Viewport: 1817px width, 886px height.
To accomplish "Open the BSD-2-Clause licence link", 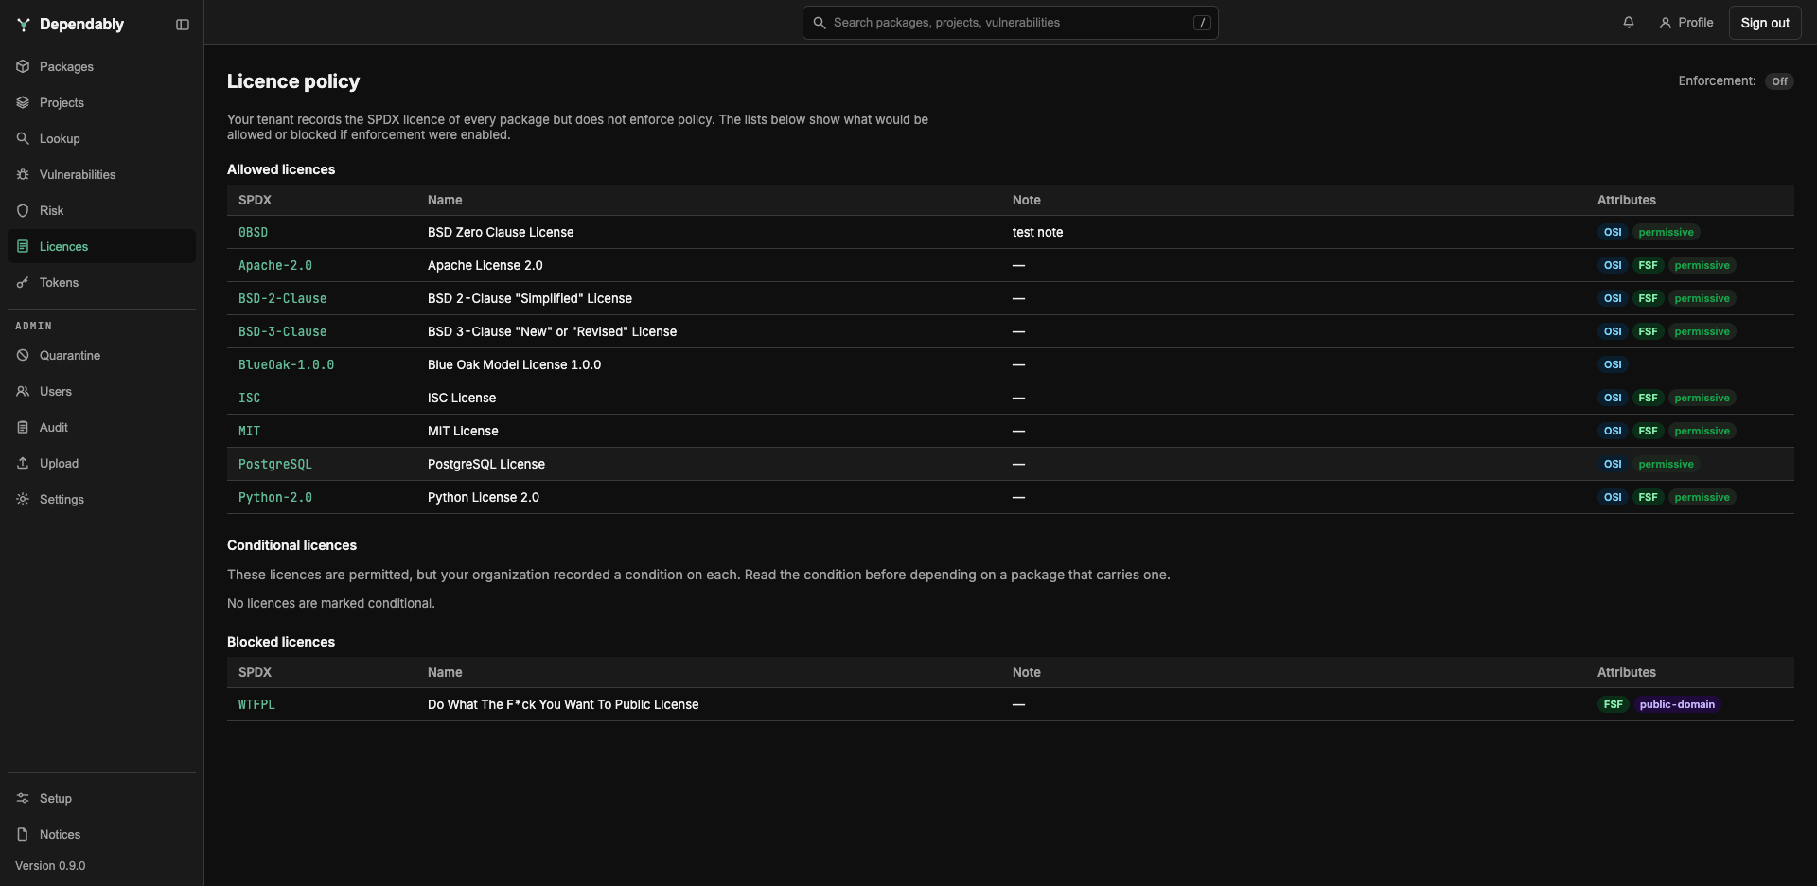I will pyautogui.click(x=282, y=298).
